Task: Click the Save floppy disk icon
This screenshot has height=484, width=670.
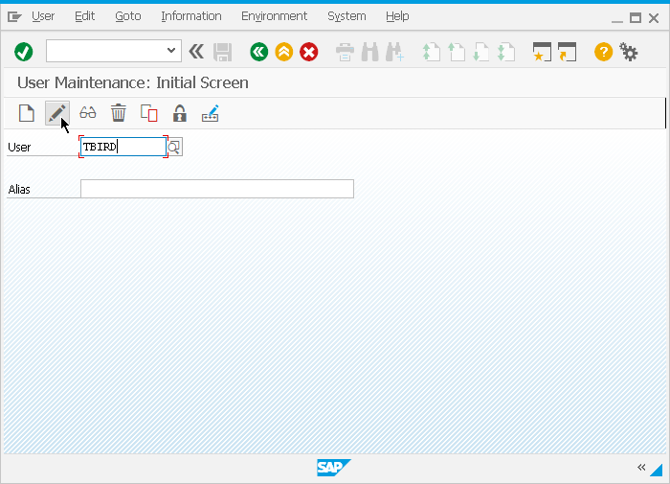Action: pos(223,52)
